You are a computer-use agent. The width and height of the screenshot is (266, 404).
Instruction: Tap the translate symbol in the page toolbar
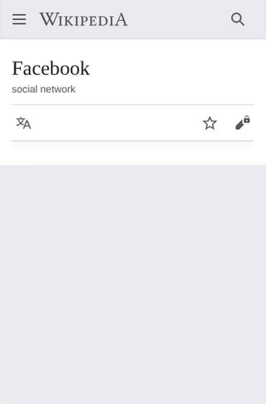(x=23, y=123)
